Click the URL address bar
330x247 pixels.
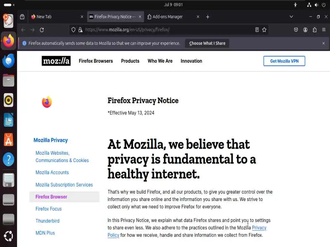tap(168, 30)
